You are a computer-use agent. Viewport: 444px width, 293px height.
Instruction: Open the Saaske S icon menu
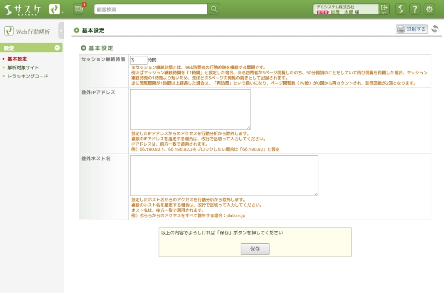(x=400, y=9)
